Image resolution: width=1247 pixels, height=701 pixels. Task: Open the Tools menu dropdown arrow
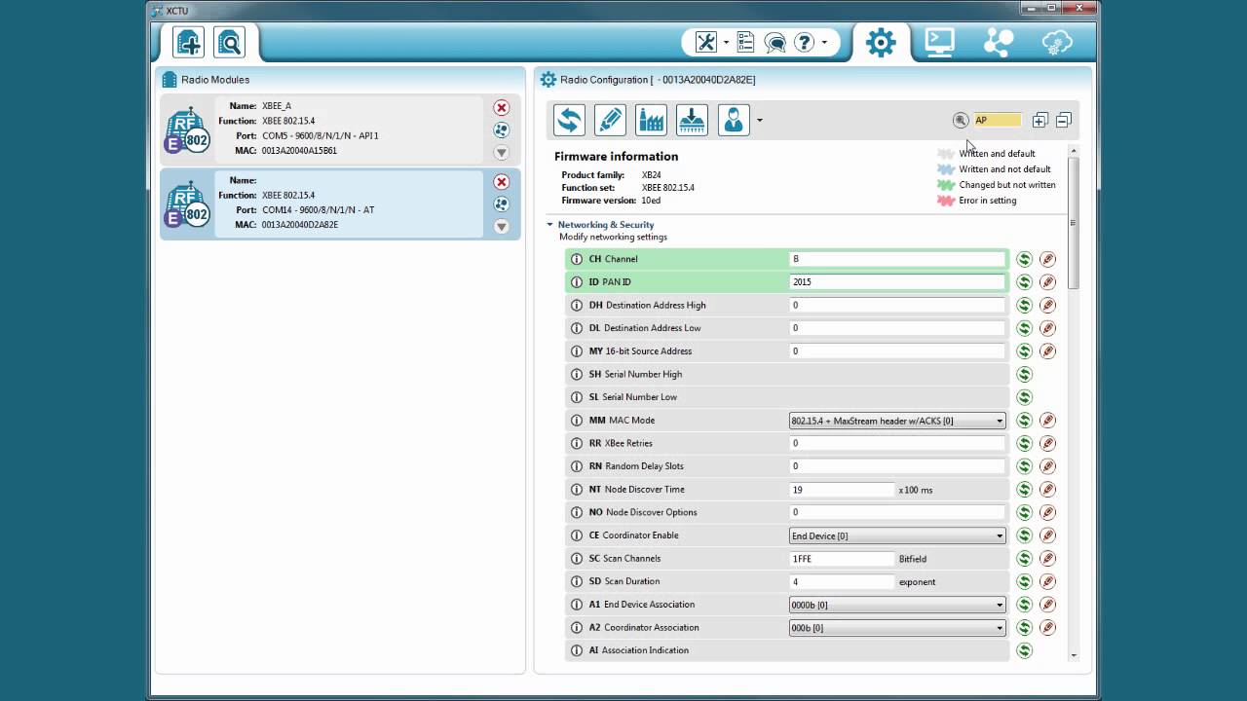726,43
